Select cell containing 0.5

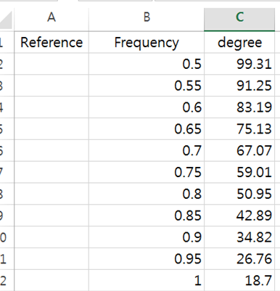[x=147, y=64]
